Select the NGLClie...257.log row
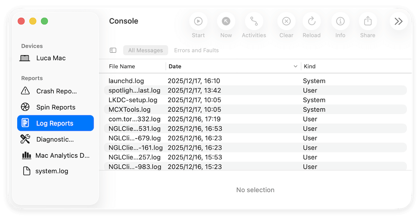Screen dimensions: 420x217 pos(255,157)
